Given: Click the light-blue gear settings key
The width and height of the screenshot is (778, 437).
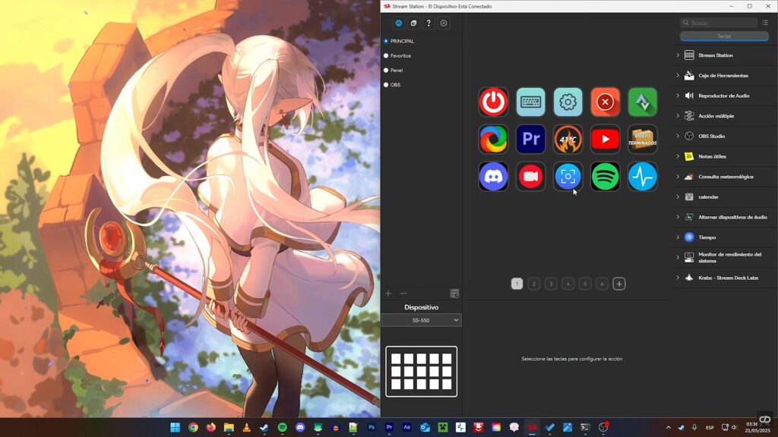Looking at the screenshot, I should 568,102.
